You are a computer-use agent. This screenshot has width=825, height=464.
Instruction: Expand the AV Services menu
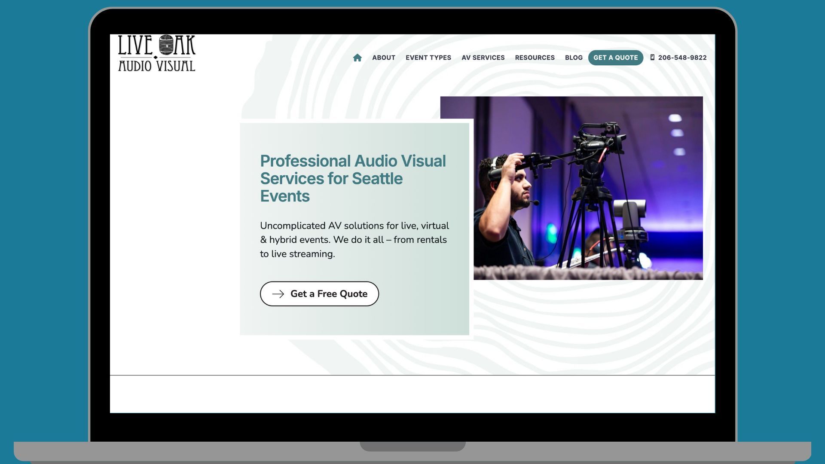point(483,58)
